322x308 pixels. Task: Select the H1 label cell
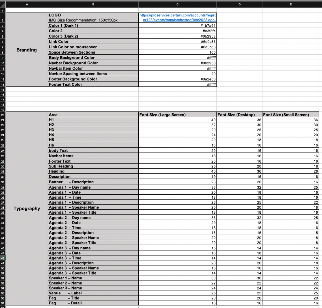(93, 120)
